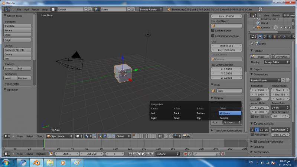Click the outliner editor type icon
297x167 pixels.
tap(253, 15)
